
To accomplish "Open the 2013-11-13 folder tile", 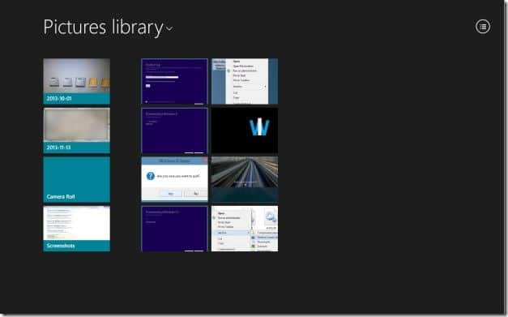I will (76, 131).
